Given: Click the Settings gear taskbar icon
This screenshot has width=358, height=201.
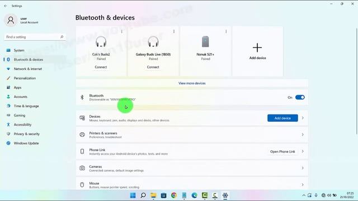Looking at the screenshot, I should tap(225, 195).
